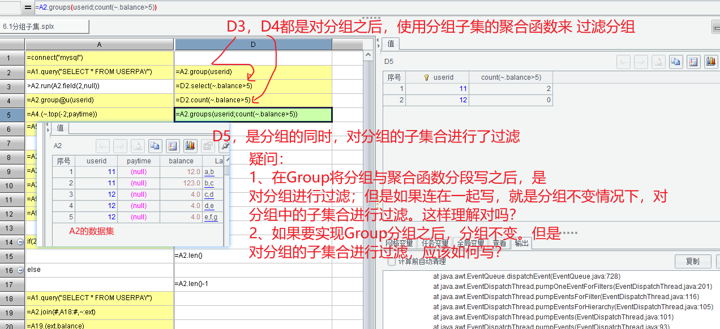
Task: Copy A2 data using the copy icon
Action: click(155, 146)
